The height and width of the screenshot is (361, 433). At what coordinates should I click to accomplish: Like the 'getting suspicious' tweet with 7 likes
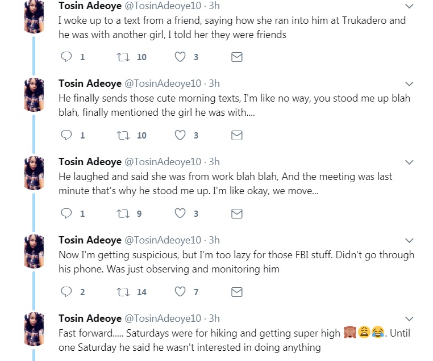(x=180, y=292)
